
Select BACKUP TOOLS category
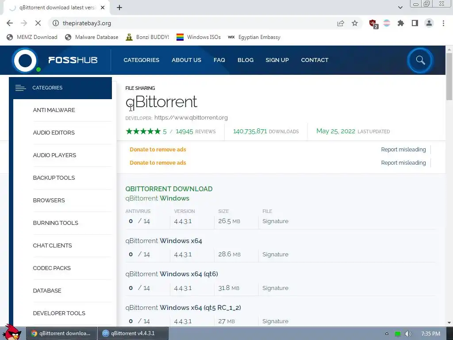pyautogui.click(x=54, y=178)
